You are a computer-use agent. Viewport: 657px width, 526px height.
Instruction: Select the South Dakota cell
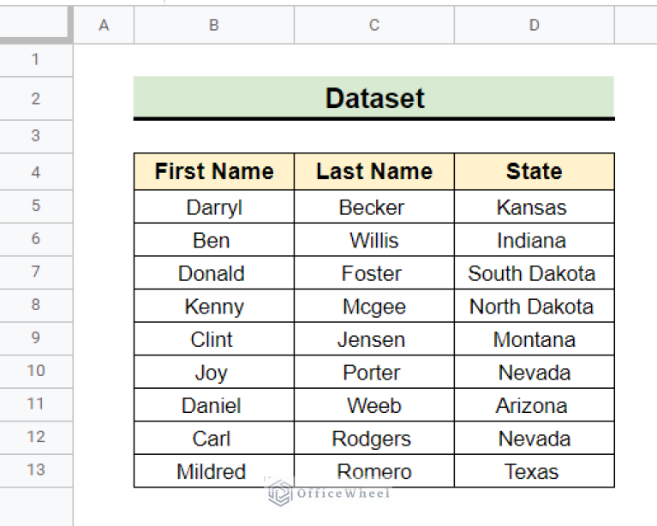(x=535, y=273)
